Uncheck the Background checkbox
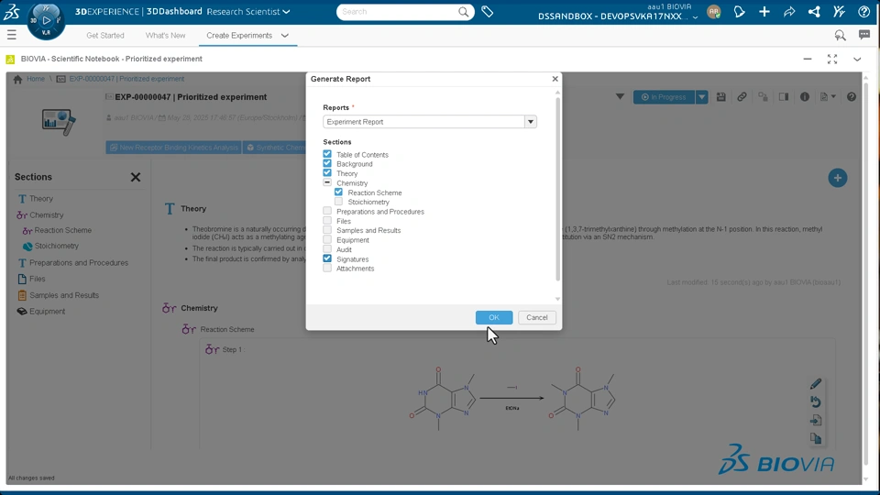The height and width of the screenshot is (495, 880). pyautogui.click(x=327, y=163)
